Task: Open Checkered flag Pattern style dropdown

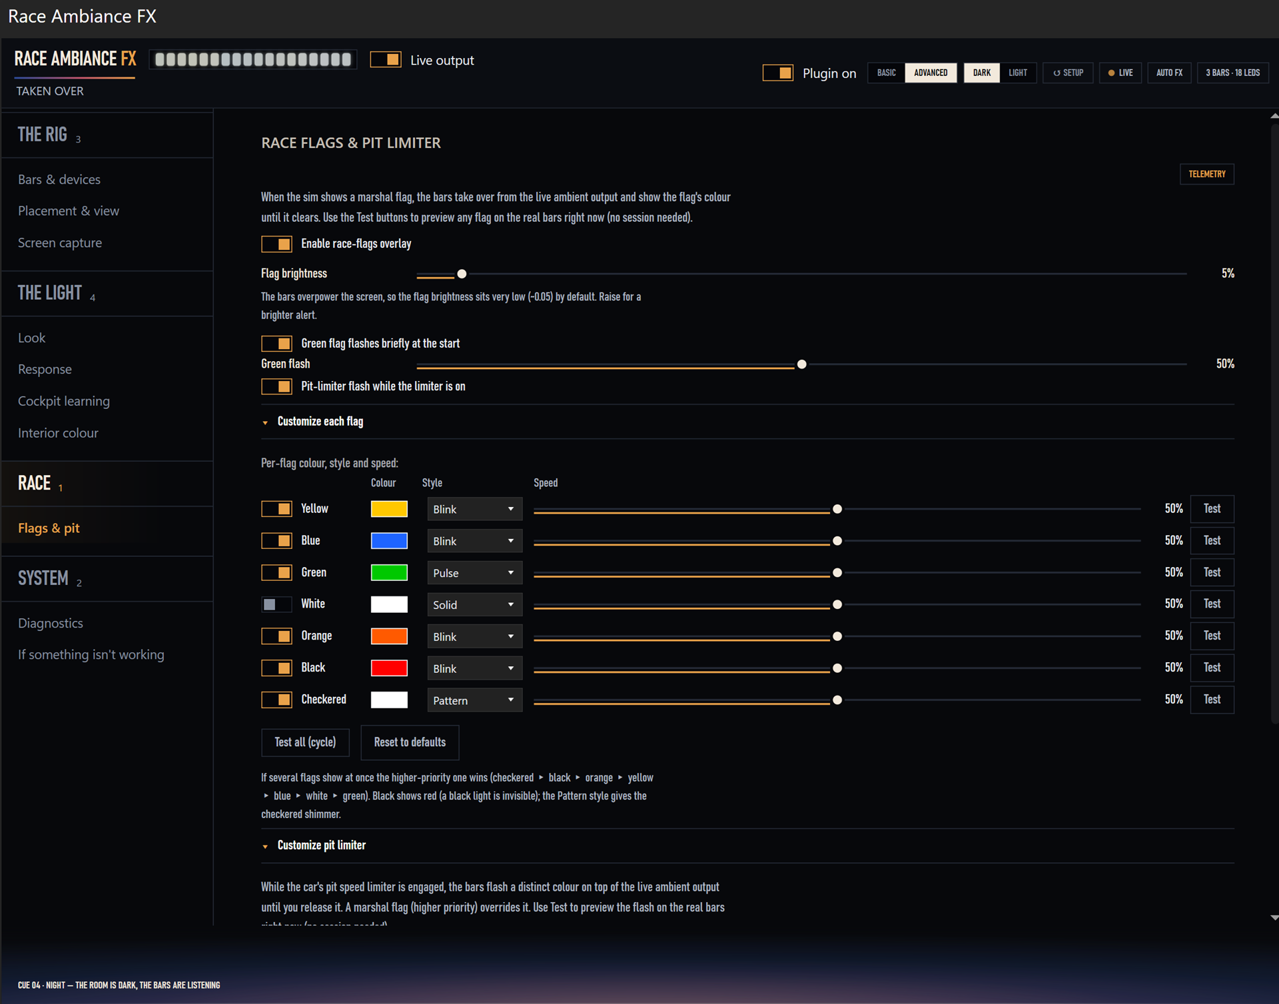Action: pos(474,700)
